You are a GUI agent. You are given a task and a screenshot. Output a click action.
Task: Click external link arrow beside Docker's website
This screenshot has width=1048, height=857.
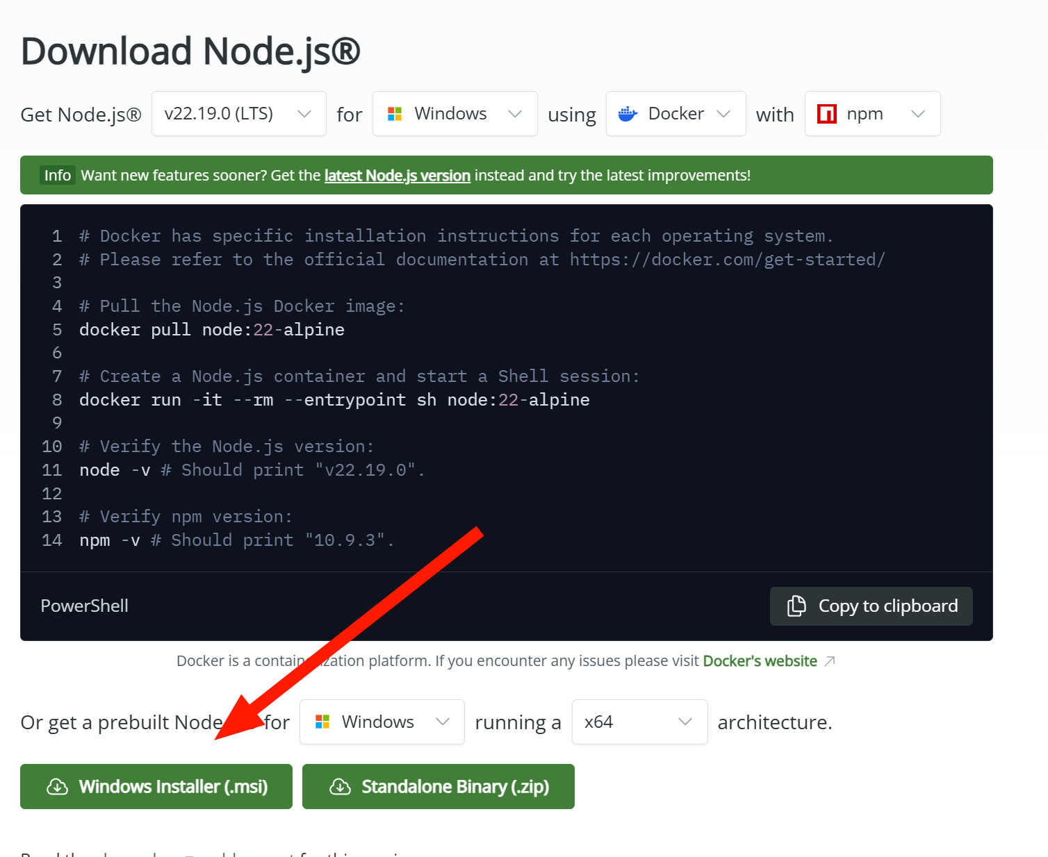(x=829, y=661)
